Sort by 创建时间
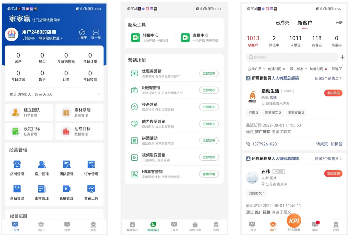The image size is (351, 237). pos(277,69)
